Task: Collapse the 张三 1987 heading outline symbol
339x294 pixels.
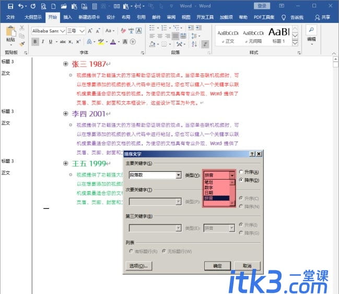Action: point(66,64)
